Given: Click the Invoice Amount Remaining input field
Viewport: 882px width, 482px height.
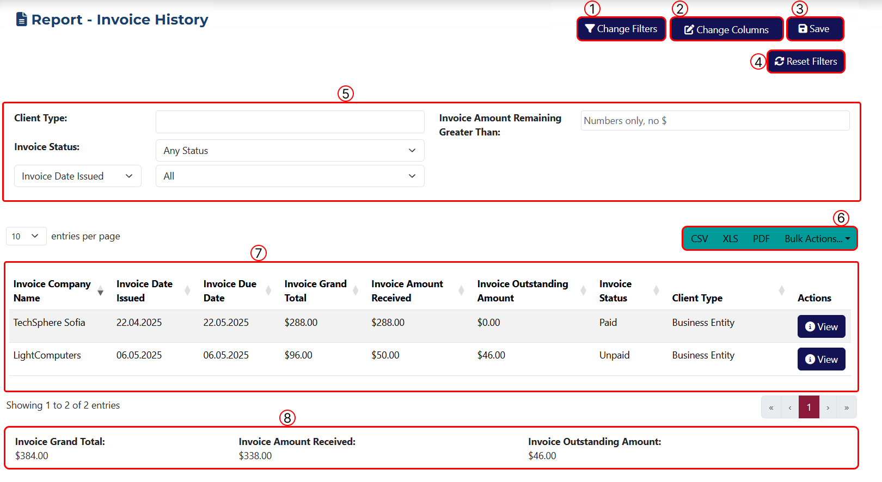Looking at the screenshot, I should 715,121.
